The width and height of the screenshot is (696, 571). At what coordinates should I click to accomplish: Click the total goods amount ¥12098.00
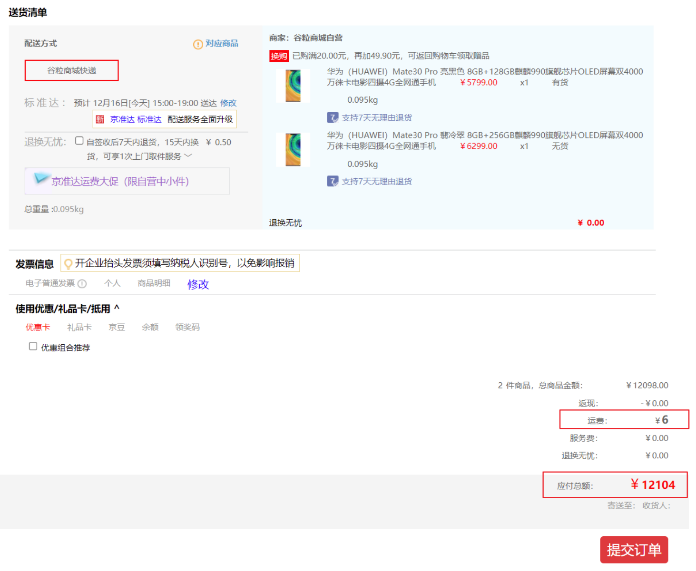click(x=647, y=386)
